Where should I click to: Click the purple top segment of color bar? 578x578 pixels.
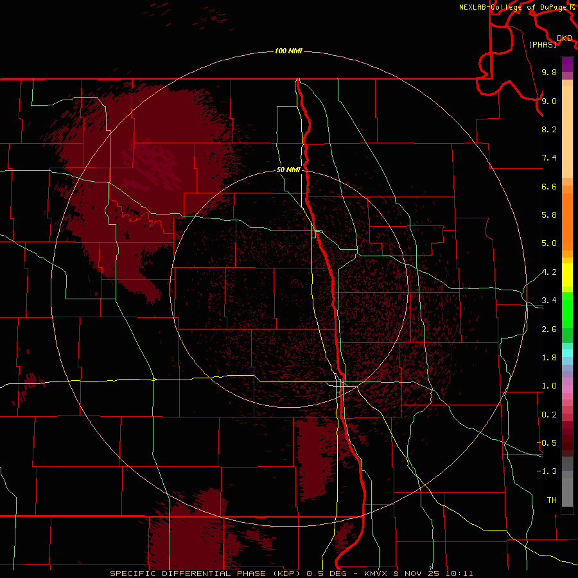[567, 64]
